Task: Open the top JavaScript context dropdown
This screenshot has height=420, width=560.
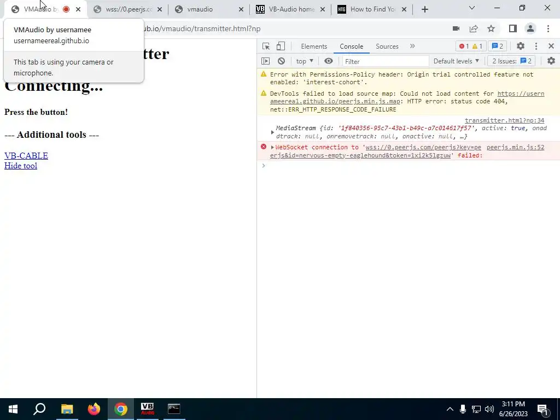Action: coord(305,61)
